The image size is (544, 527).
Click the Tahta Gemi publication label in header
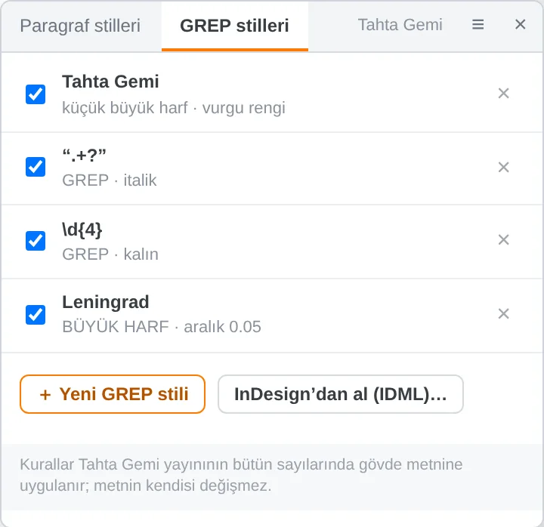tap(400, 25)
